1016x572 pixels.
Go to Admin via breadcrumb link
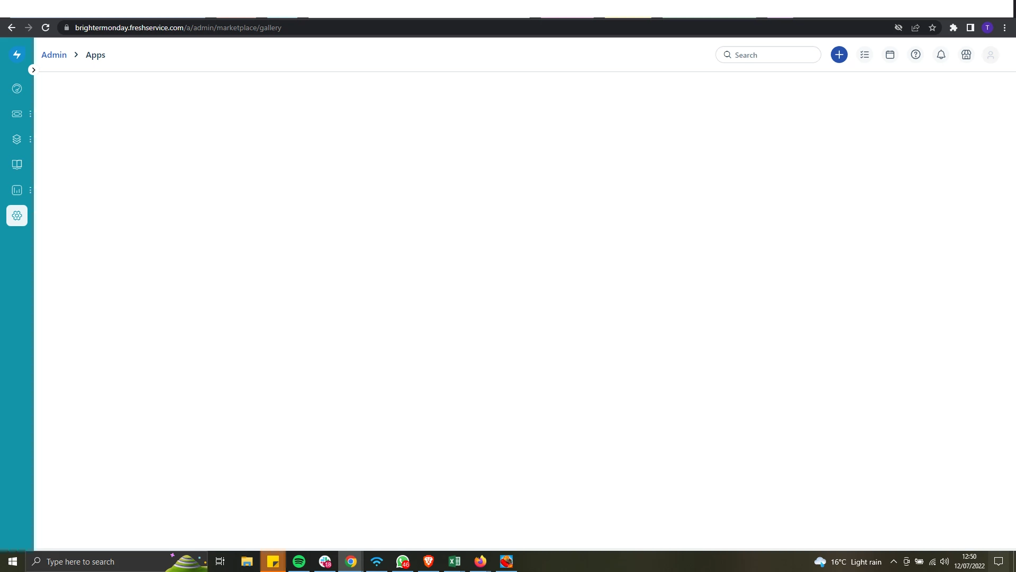tap(54, 55)
